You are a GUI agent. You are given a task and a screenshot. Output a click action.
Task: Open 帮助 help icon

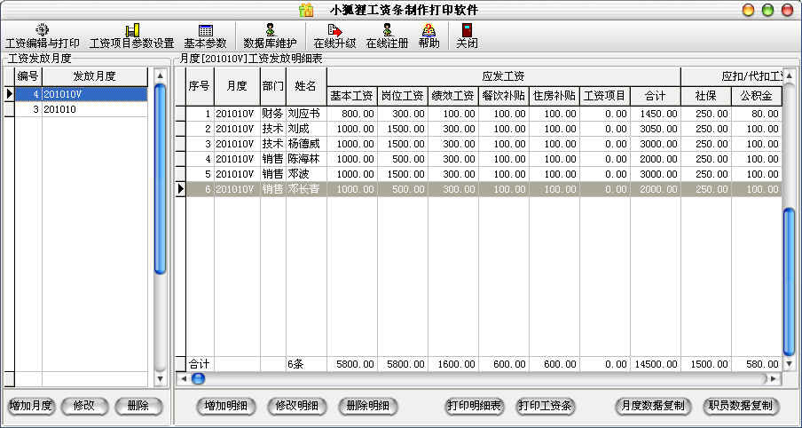[429, 30]
